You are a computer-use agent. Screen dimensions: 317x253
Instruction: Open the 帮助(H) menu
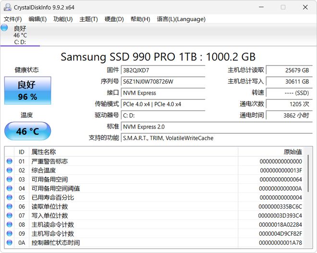click(140, 19)
